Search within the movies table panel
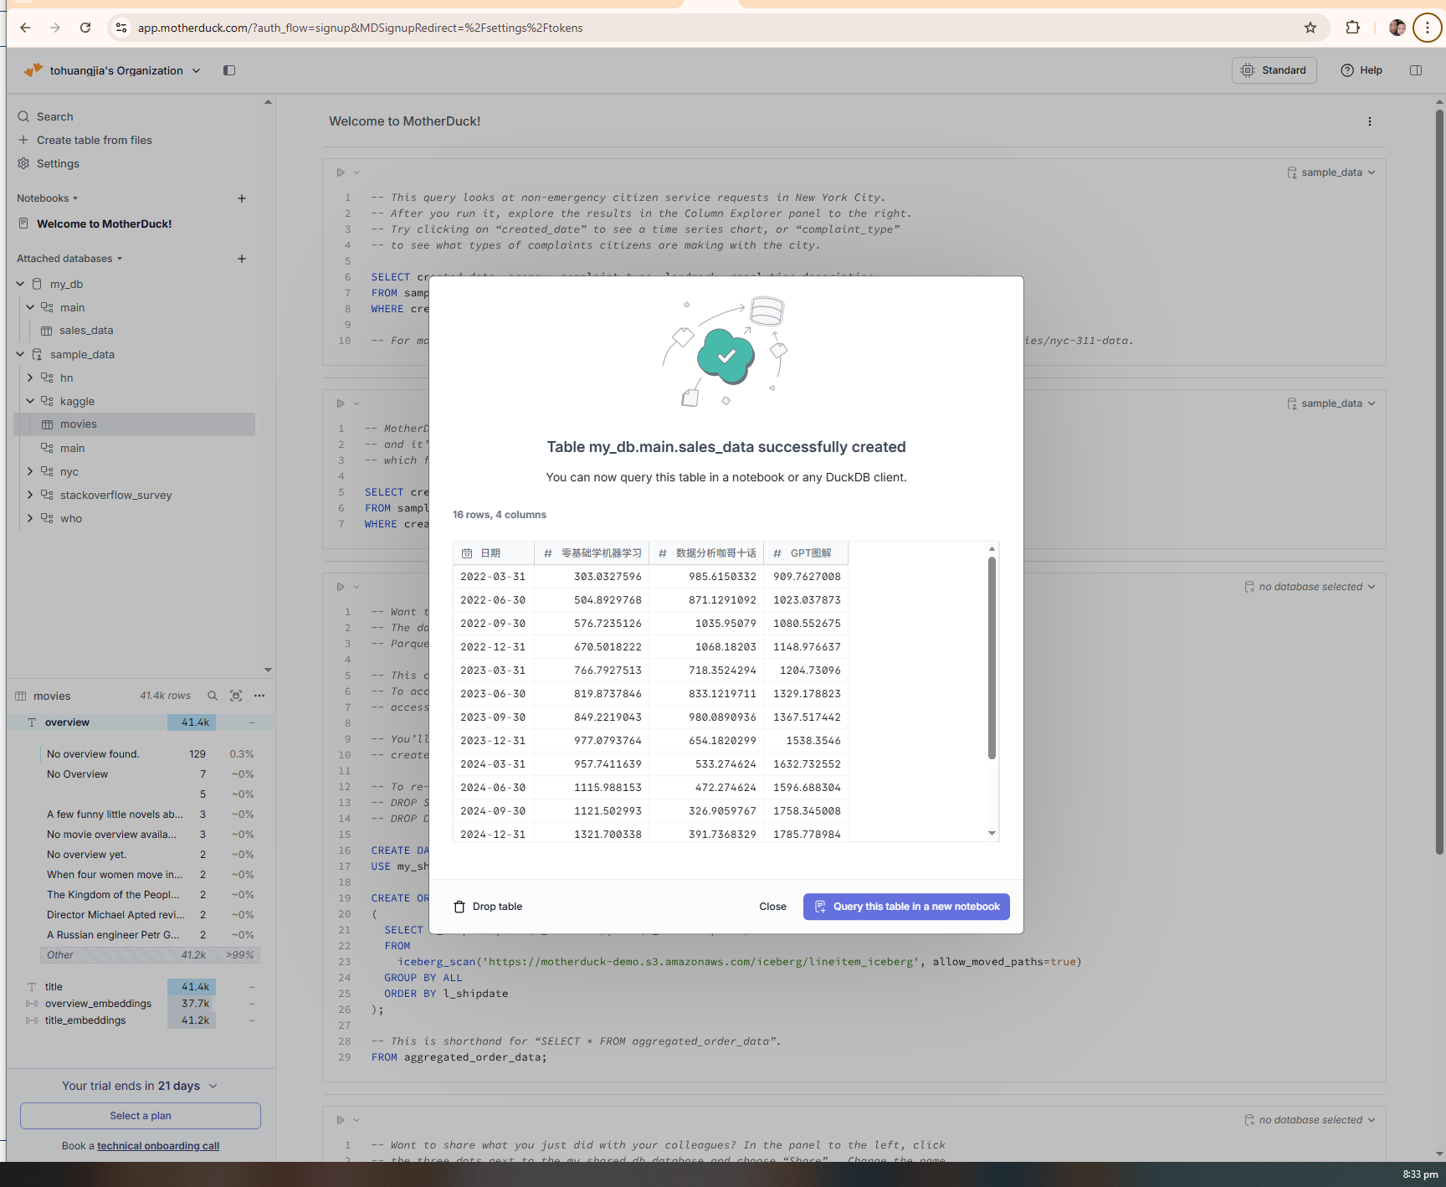Image resolution: width=1446 pixels, height=1187 pixels. pos(213,696)
